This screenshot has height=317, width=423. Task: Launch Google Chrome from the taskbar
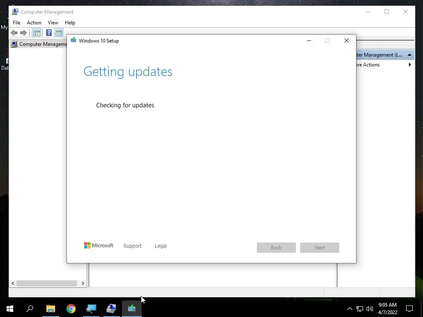71,309
